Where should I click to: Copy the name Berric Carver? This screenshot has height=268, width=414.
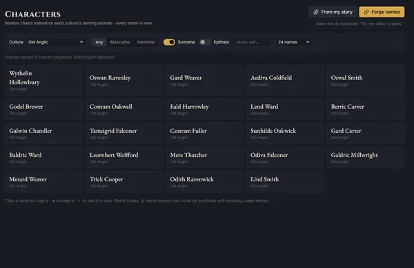pyautogui.click(x=348, y=107)
